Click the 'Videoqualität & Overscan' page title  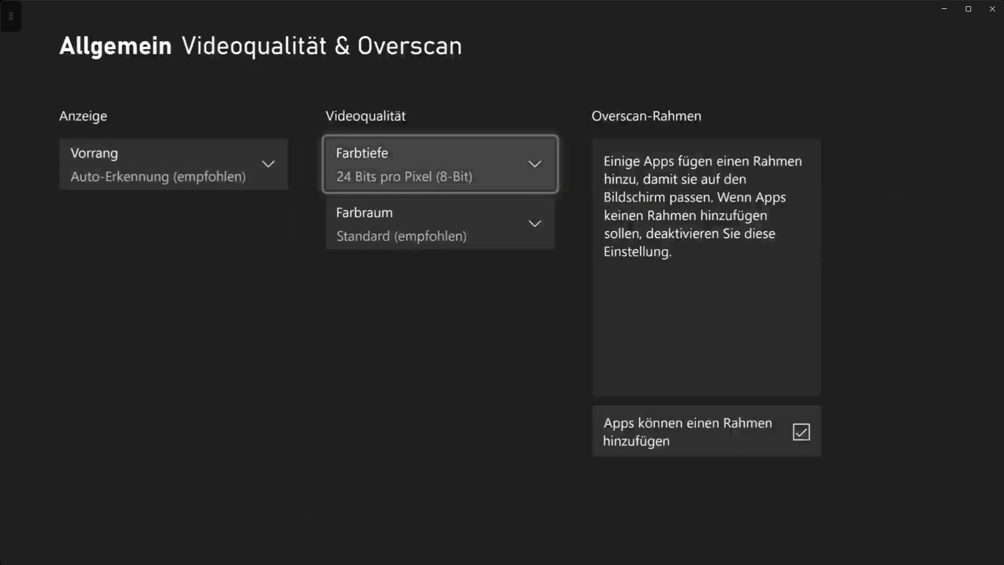point(321,46)
